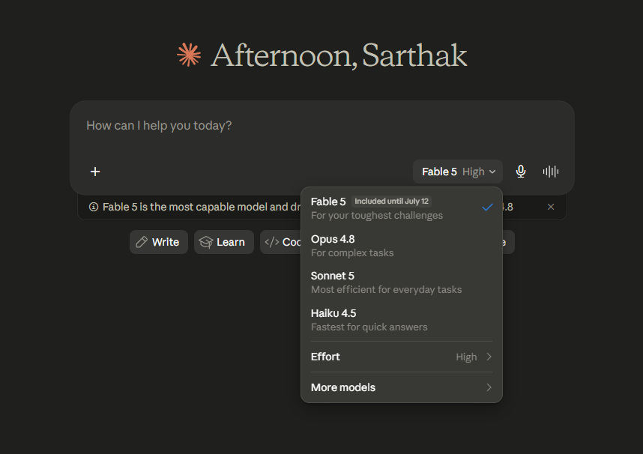
Task: Collapse the Fable 5 High model selector
Action: 458,172
